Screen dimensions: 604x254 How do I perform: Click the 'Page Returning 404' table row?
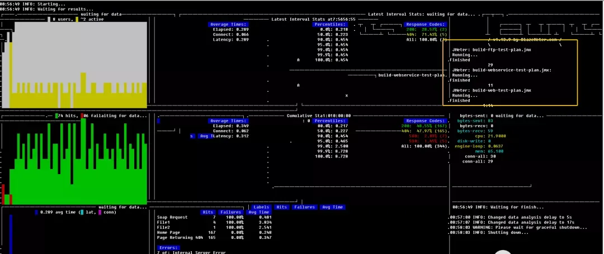click(214, 237)
